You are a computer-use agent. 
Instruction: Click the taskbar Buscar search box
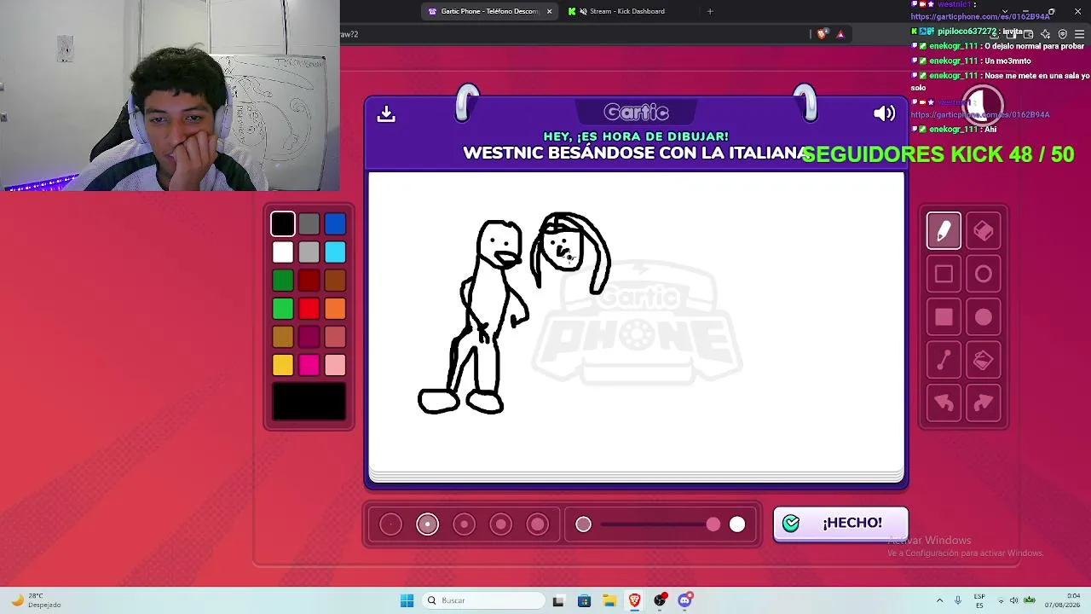pyautogui.click(x=484, y=600)
